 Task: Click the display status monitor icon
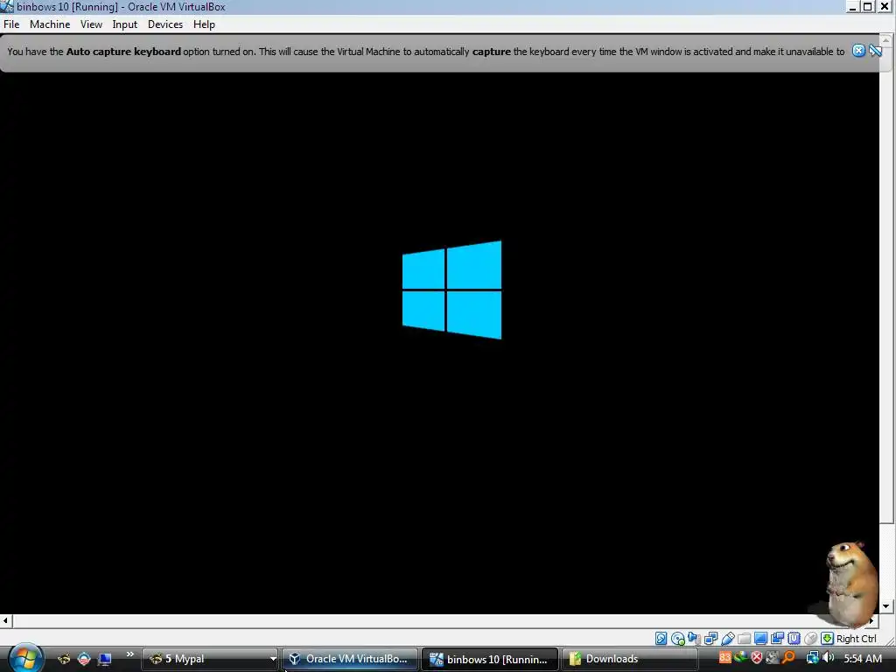(760, 638)
